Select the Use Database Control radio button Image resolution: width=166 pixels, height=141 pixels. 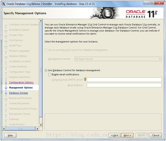click(x=46, y=70)
